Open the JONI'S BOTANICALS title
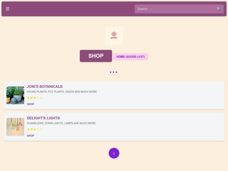228x171 pixels. click(x=45, y=87)
